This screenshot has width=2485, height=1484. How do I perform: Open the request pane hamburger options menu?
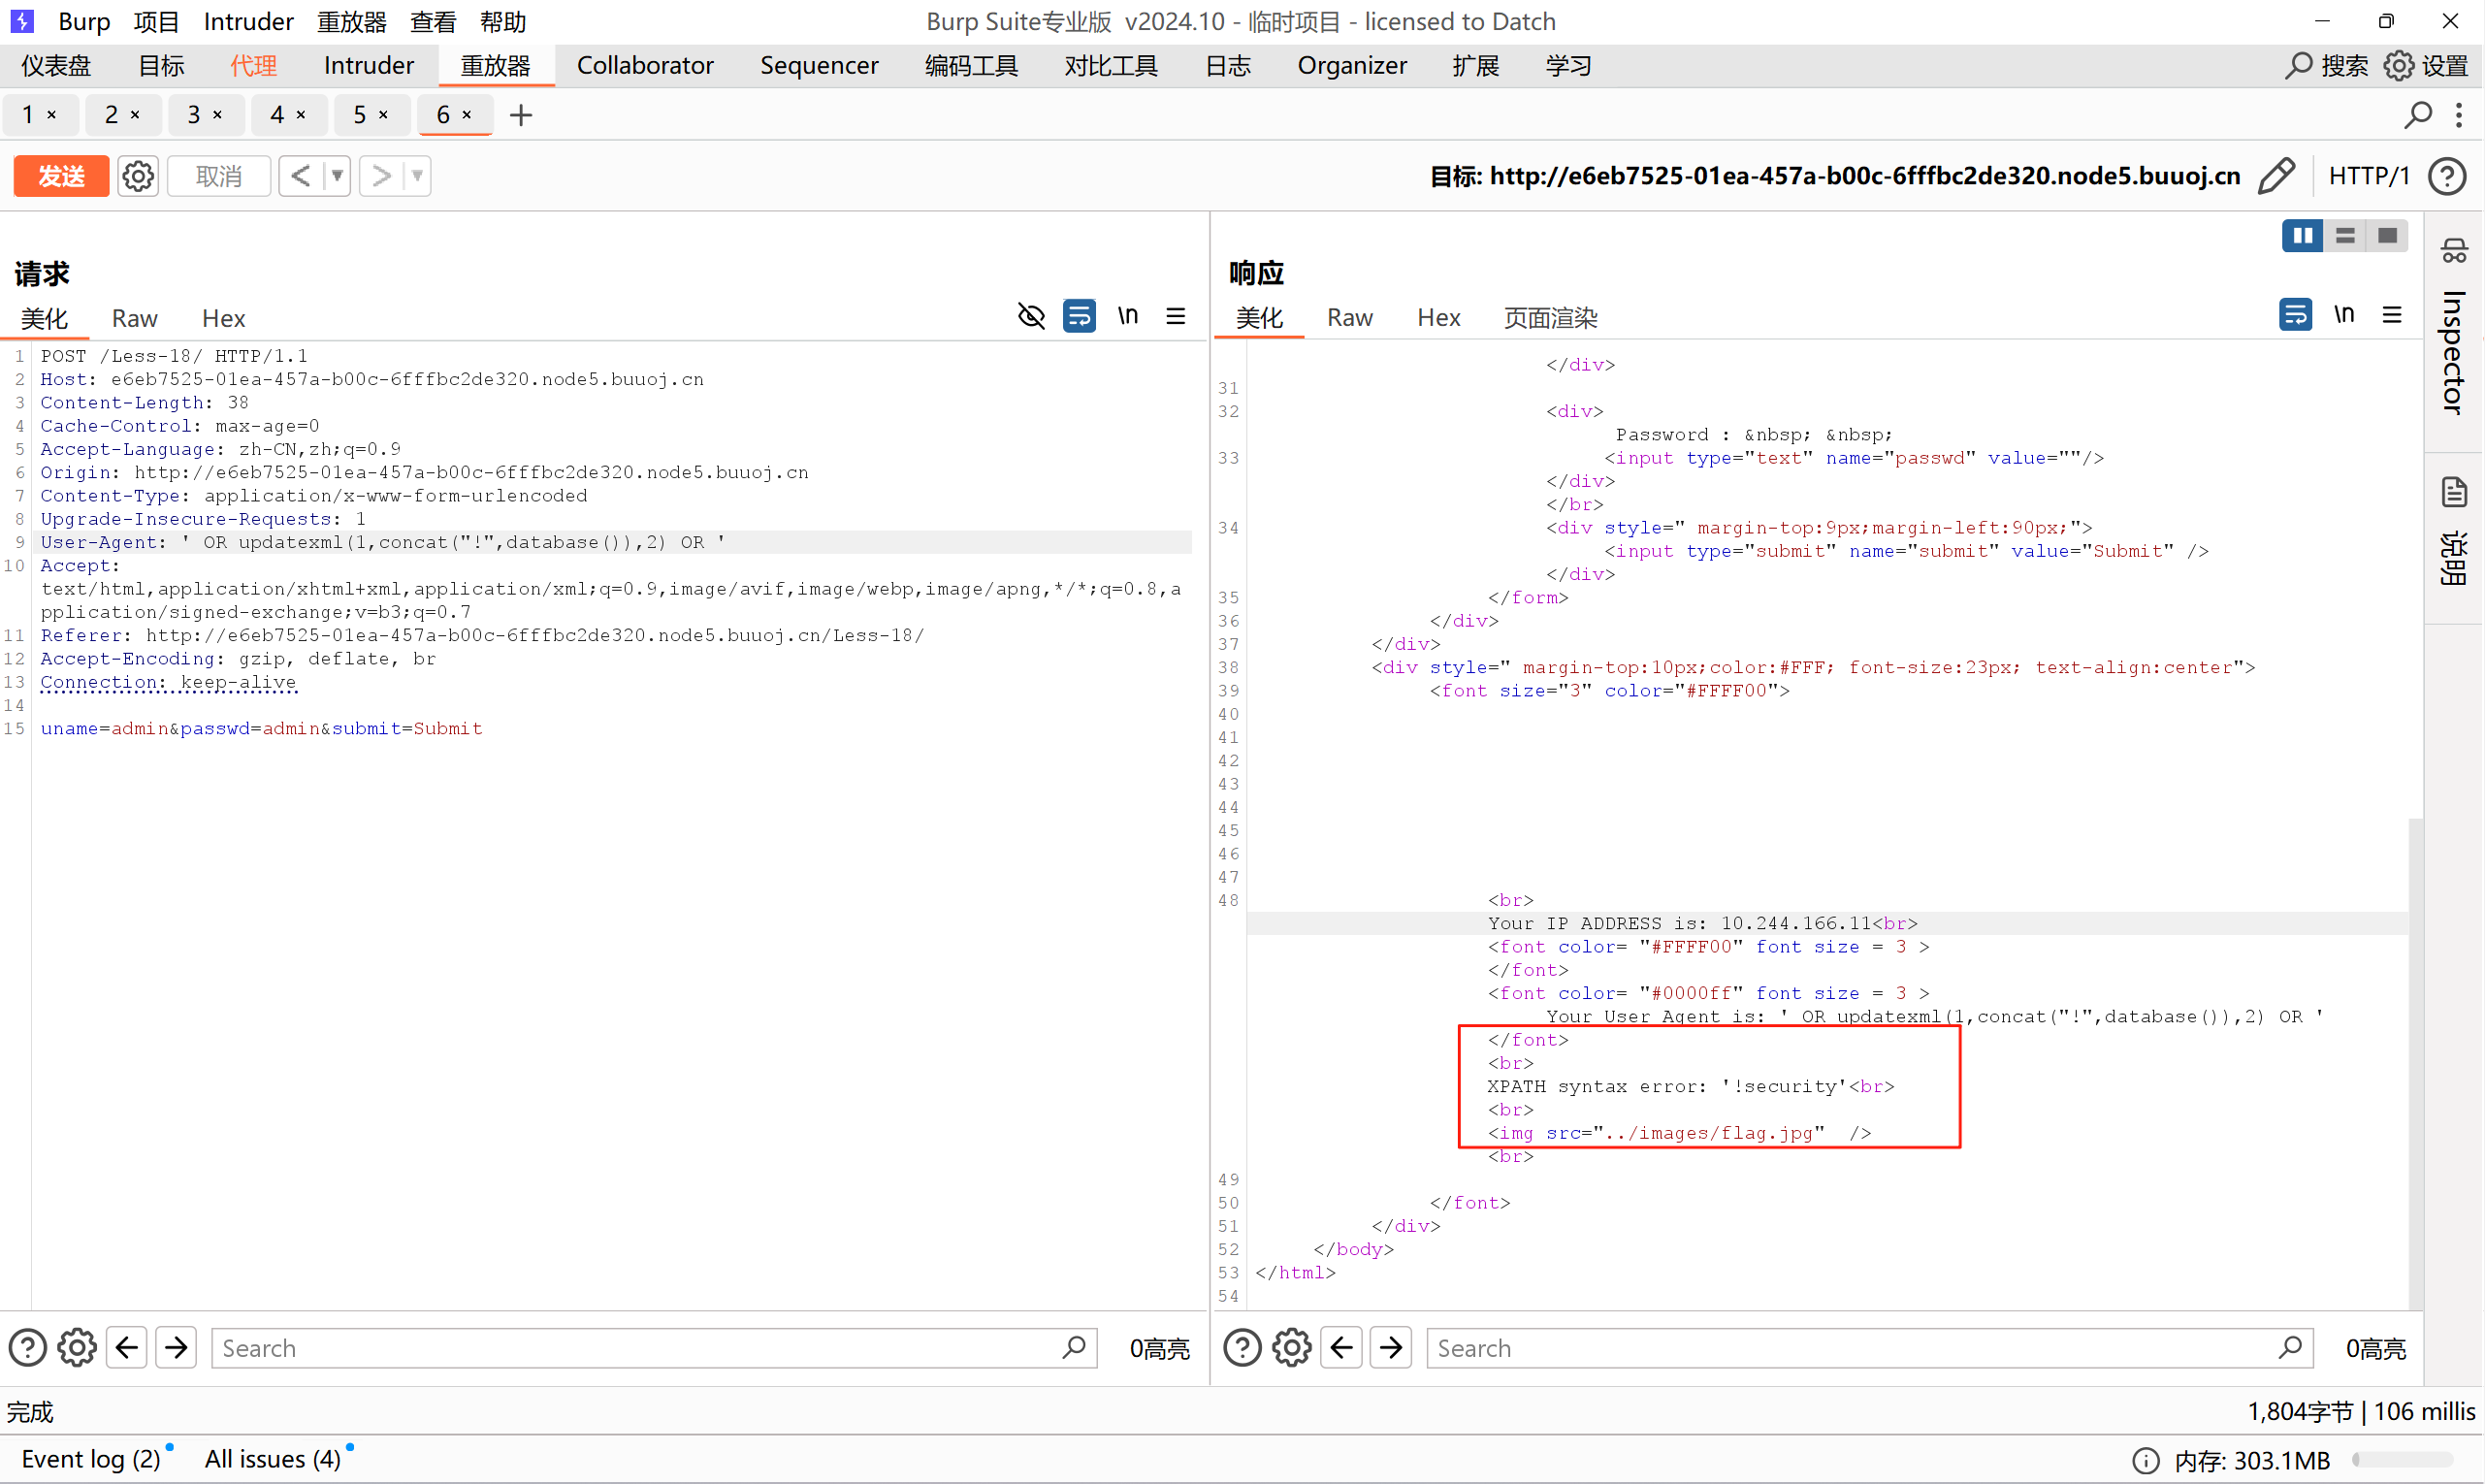click(1175, 317)
